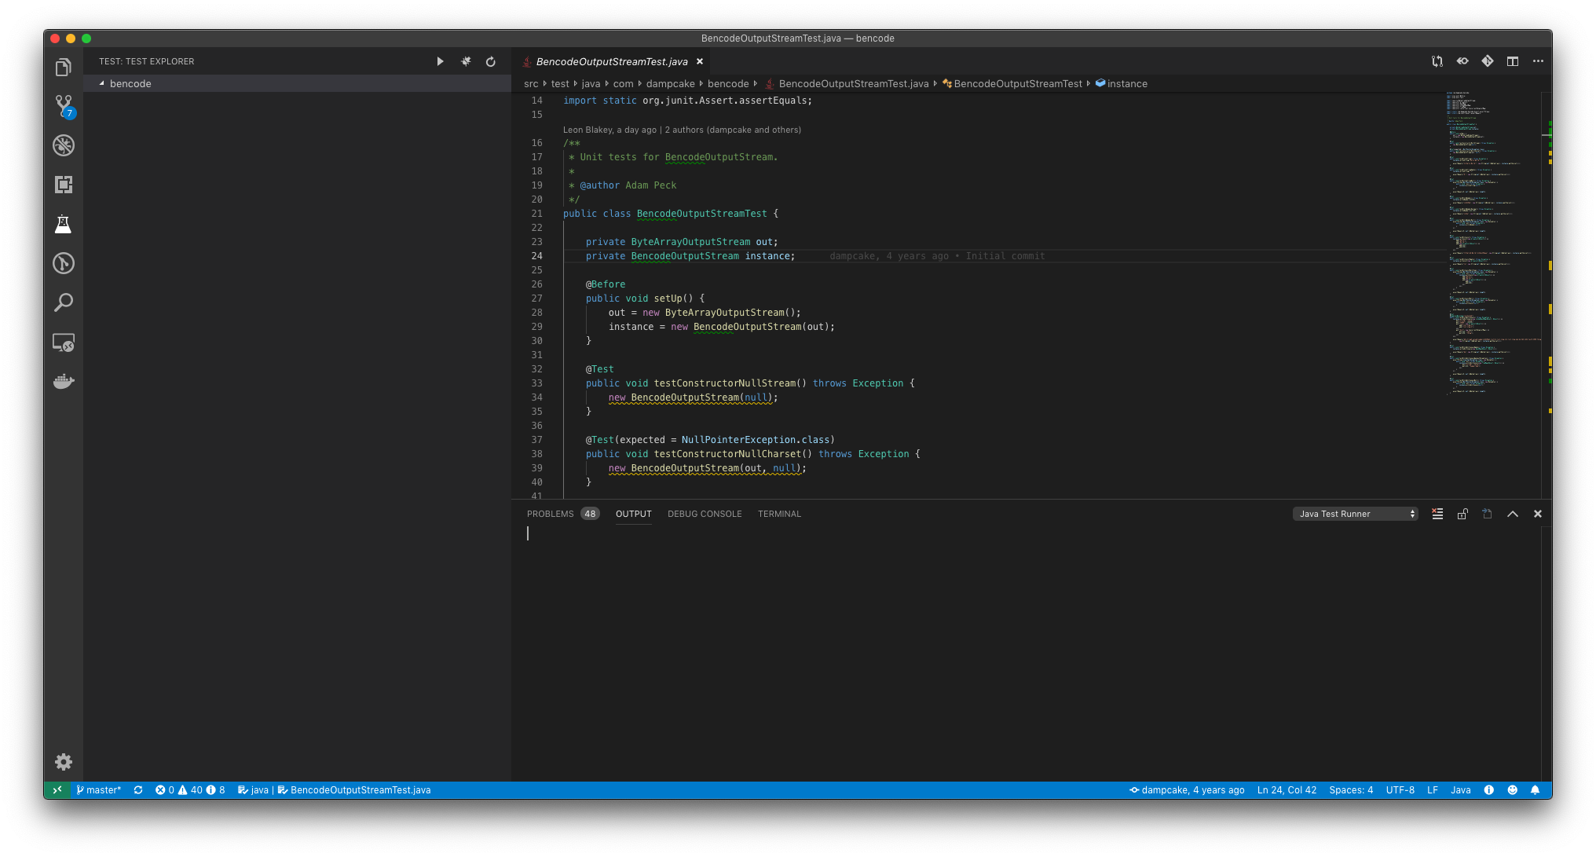This screenshot has width=1596, height=857.
Task: Open the Manage gear menu
Action: point(64,762)
